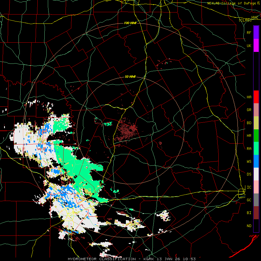The height and width of the screenshot is (261, 261).
Task: Click the "100 NMI" range ring label
Action: pos(130,23)
